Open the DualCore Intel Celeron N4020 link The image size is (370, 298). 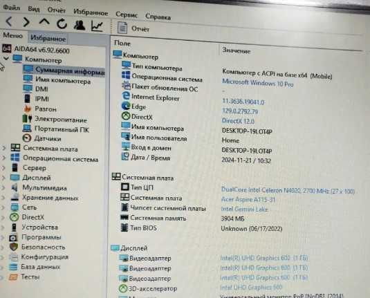pos(288,190)
